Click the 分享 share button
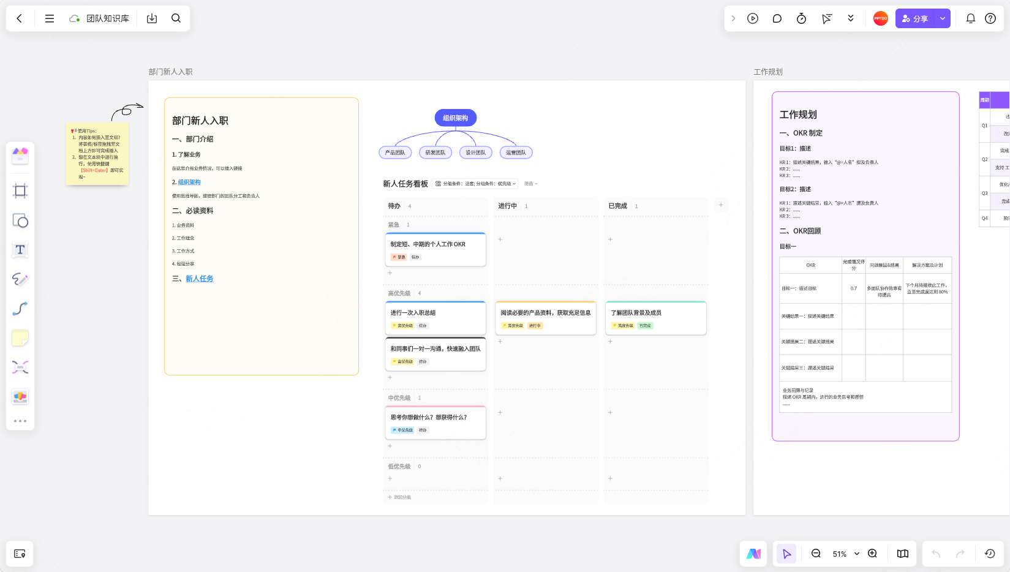This screenshot has width=1010, height=572. [x=915, y=18]
